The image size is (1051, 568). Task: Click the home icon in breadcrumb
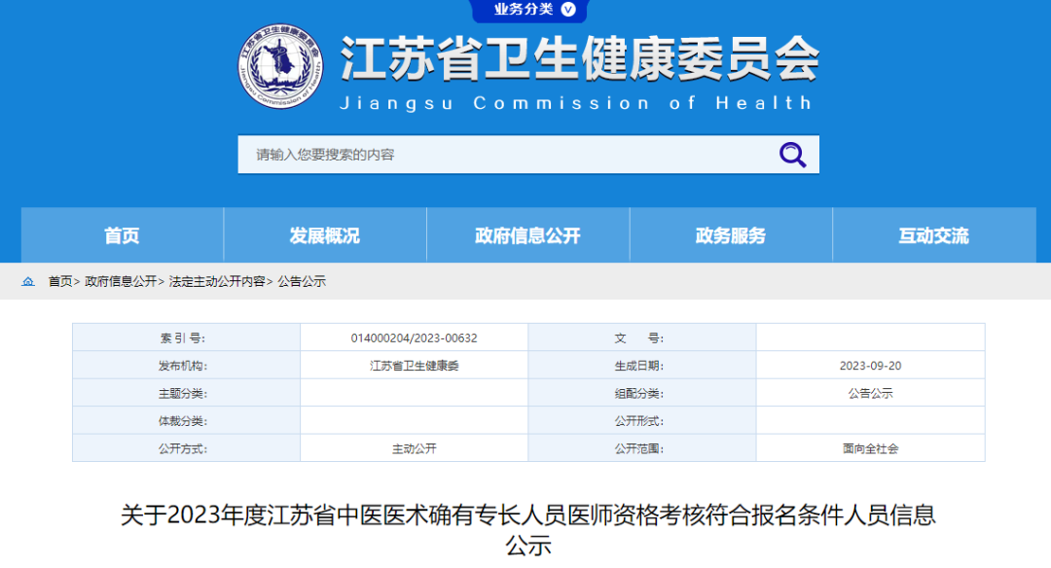click(x=27, y=281)
